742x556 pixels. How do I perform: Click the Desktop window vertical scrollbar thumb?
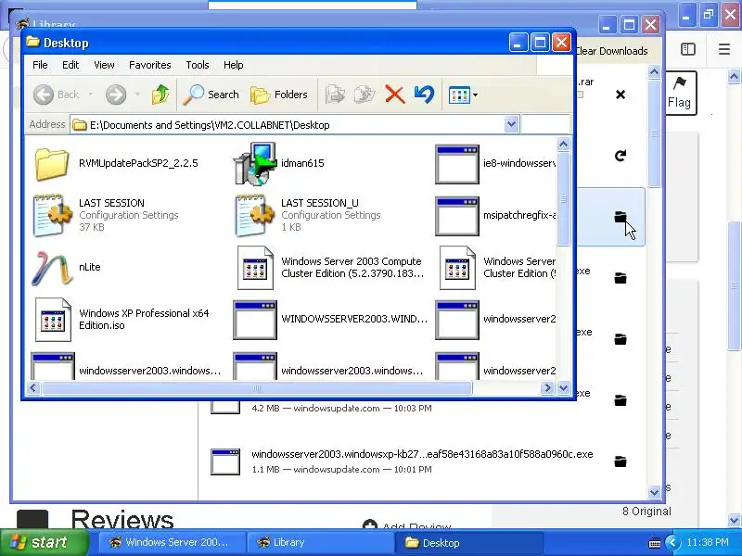click(x=563, y=199)
